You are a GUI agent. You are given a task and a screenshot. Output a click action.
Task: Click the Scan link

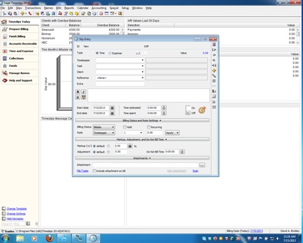[x=195, y=171]
